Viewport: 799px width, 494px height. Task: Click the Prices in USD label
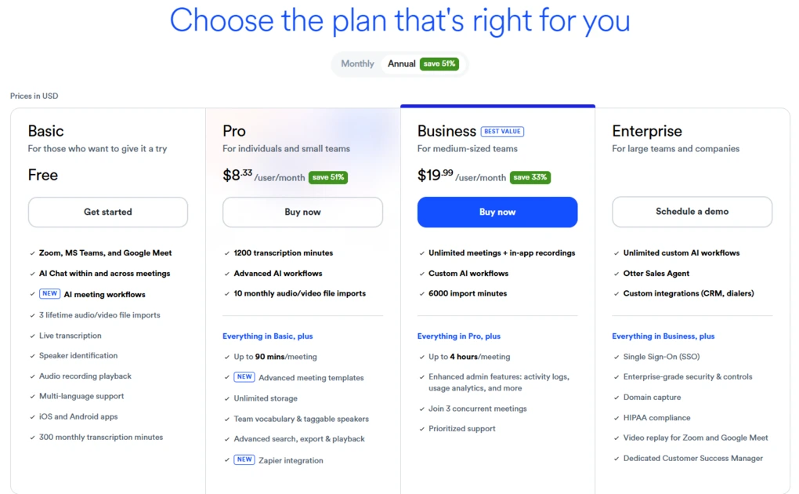34,96
